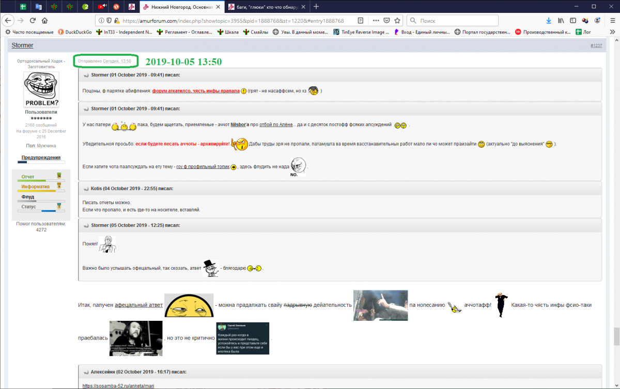Click the troll face PROBLEM? avatar
Image resolution: width=620 pixels, height=389 pixels.
pos(41,89)
